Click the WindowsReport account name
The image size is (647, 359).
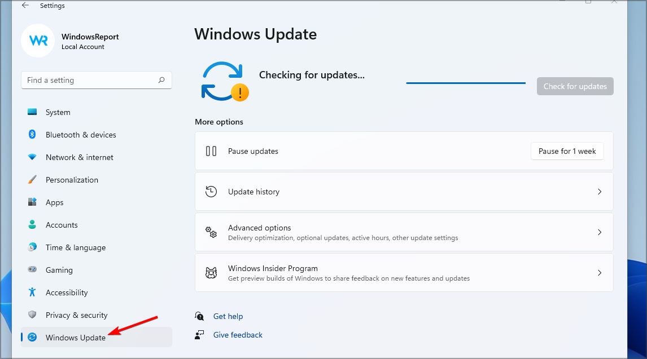point(90,37)
